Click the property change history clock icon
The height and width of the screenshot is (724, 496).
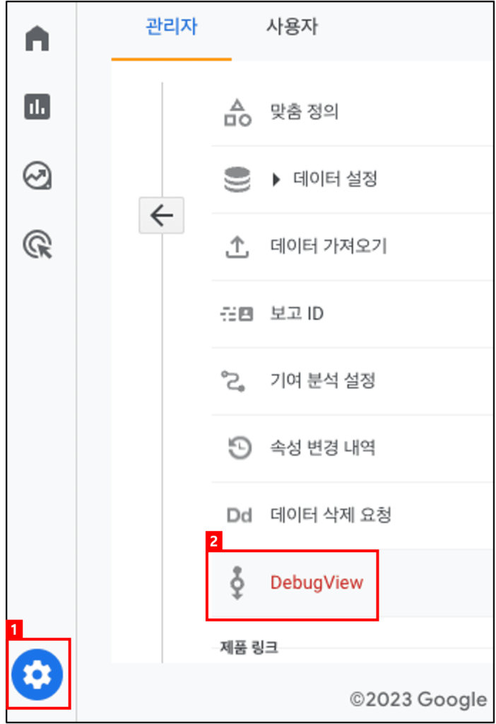coord(240,448)
